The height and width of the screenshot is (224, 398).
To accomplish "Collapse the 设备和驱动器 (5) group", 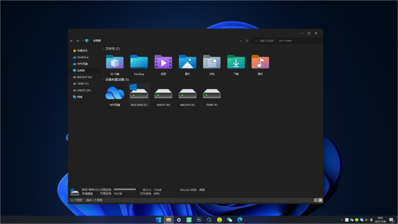I will point(103,80).
